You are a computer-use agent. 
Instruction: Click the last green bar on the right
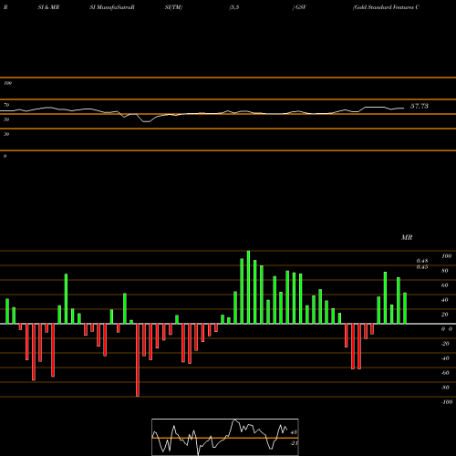(405, 308)
